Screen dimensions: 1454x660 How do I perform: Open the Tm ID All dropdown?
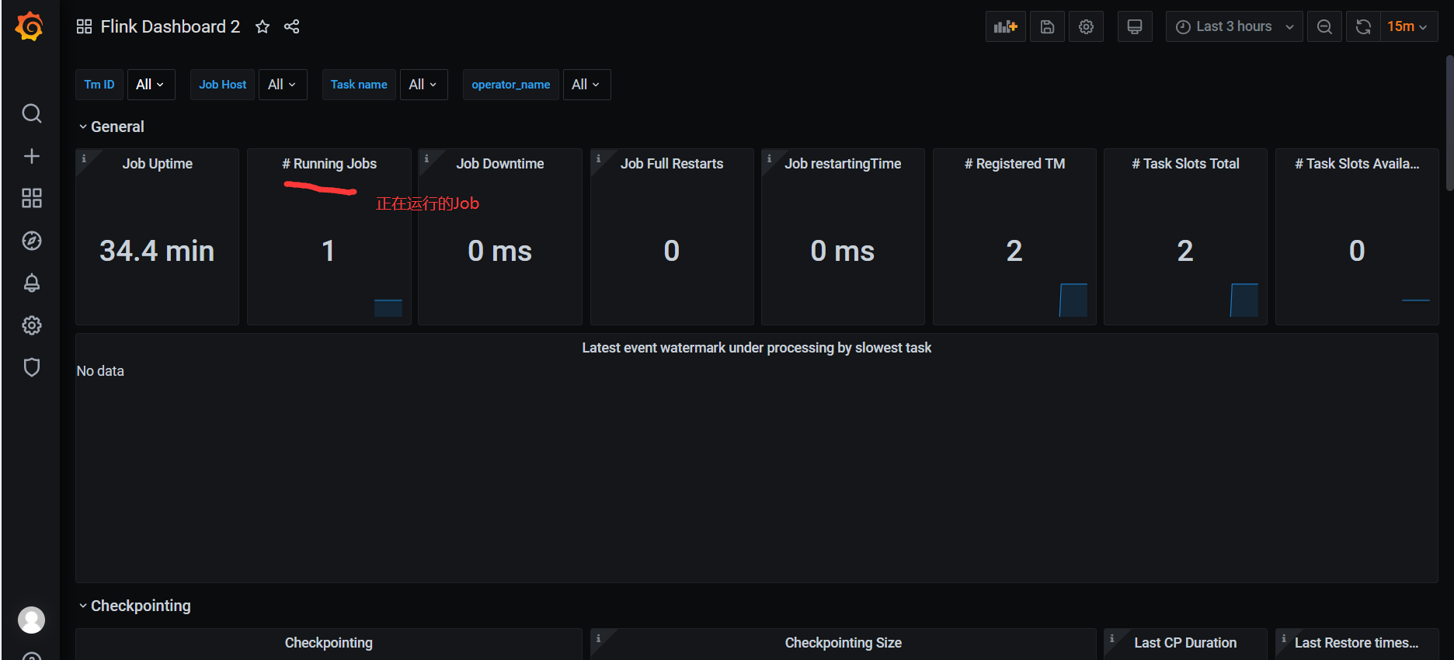(151, 85)
